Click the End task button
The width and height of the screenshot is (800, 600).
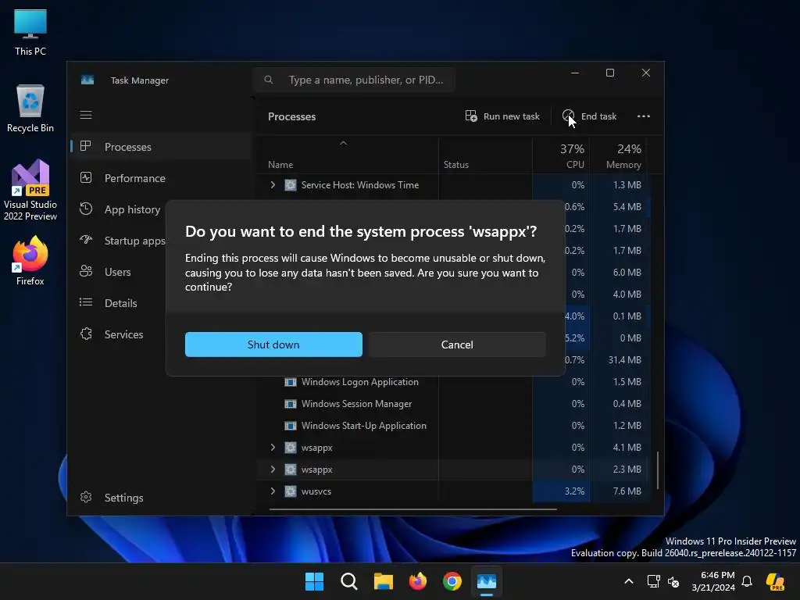coord(589,116)
